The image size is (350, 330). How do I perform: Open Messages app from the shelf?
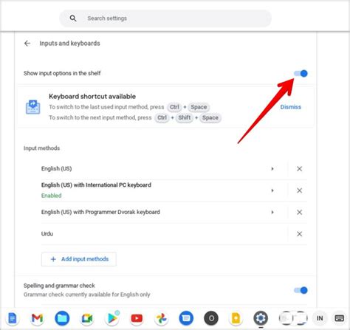tap(186, 318)
